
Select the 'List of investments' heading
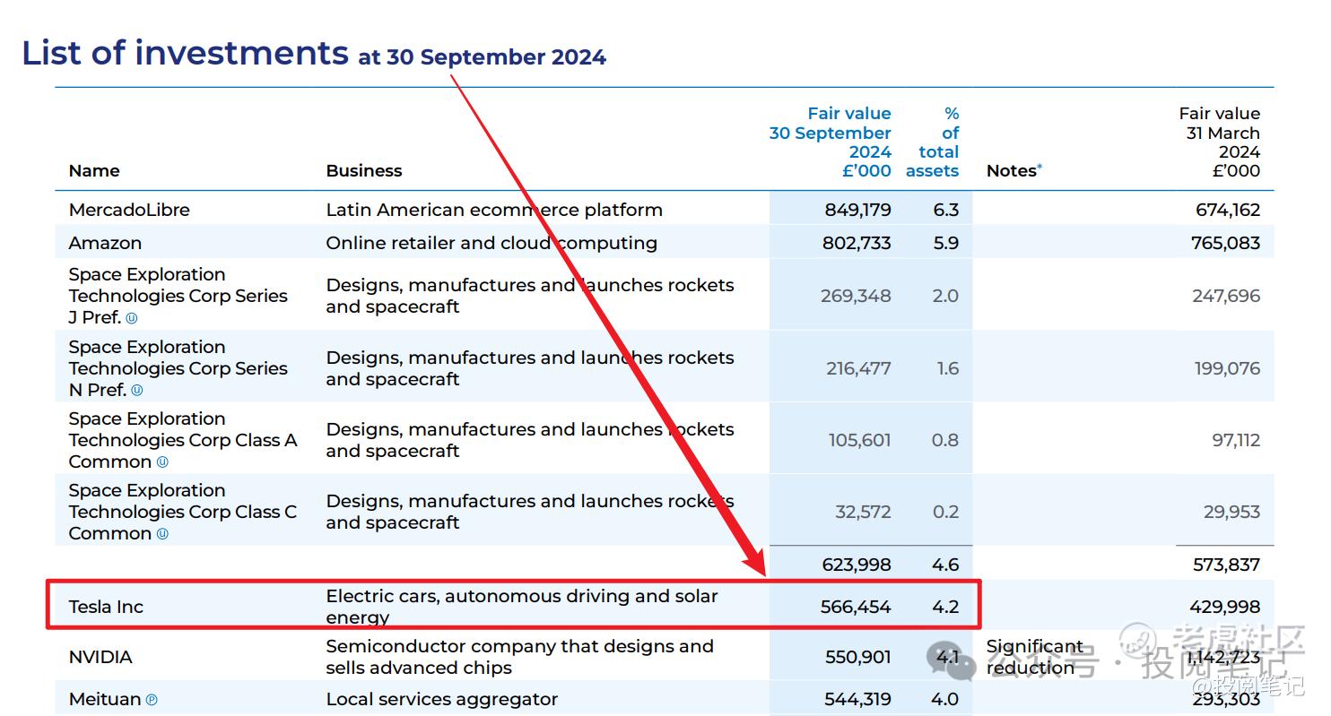tap(185, 52)
